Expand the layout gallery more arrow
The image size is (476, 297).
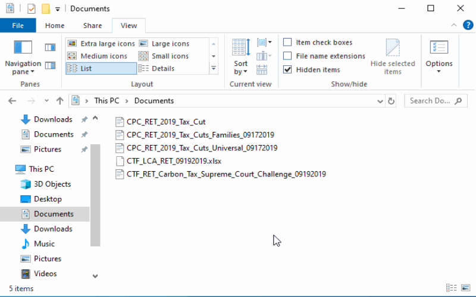click(x=214, y=69)
